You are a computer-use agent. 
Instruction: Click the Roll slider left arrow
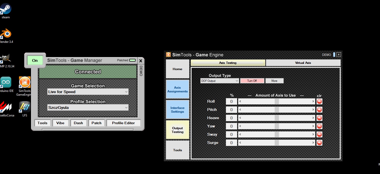(x=240, y=101)
